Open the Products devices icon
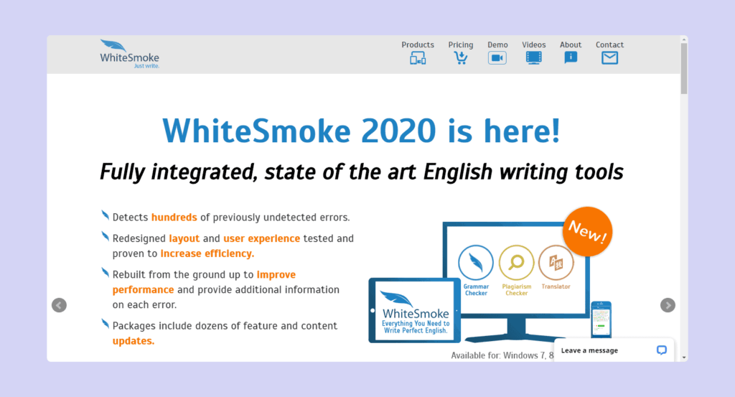This screenshot has height=397, width=735. click(418, 59)
